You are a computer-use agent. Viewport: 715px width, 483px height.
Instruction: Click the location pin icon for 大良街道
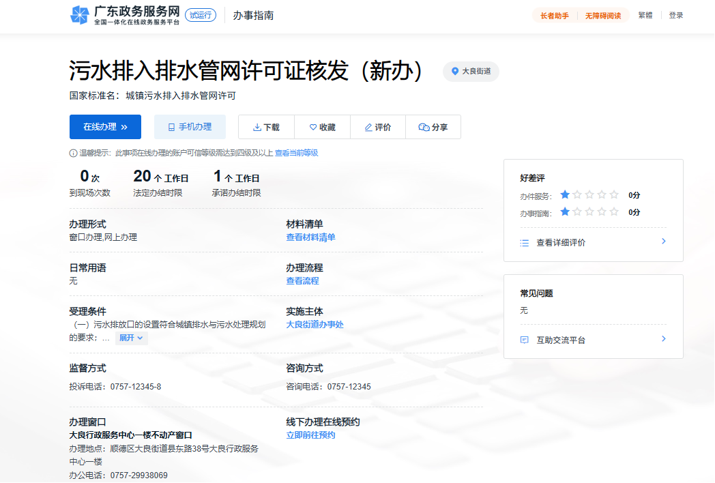tap(455, 71)
